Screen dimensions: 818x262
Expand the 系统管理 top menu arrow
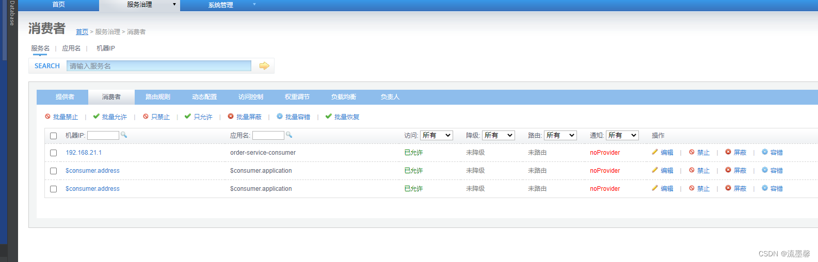pos(254,5)
